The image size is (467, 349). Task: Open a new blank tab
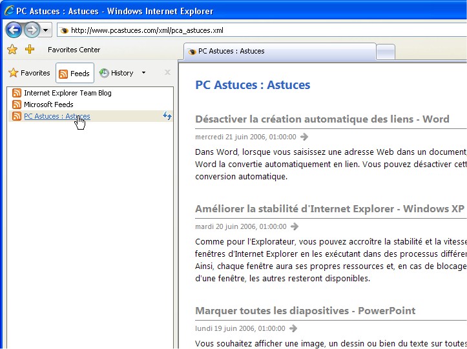[x=386, y=52]
